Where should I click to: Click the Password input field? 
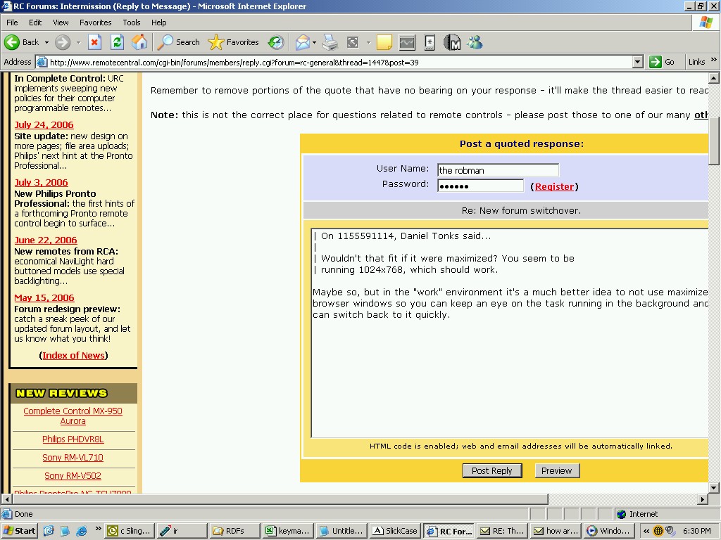(x=480, y=186)
